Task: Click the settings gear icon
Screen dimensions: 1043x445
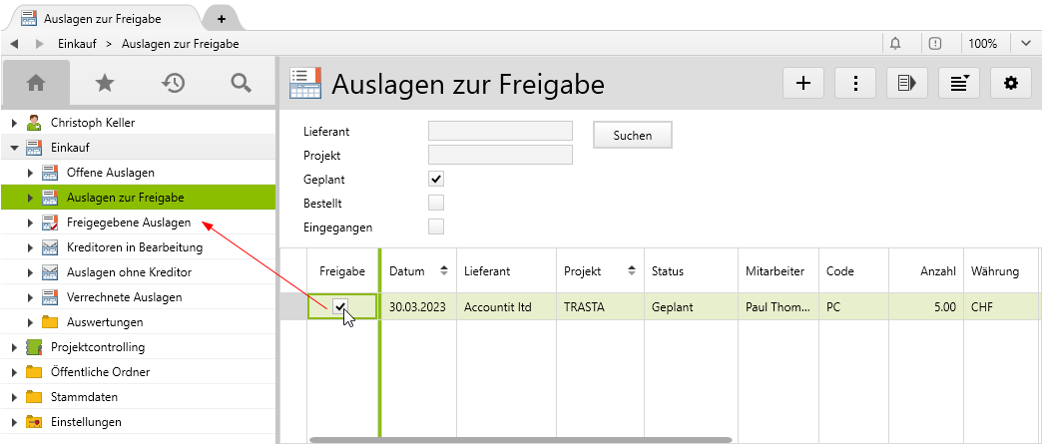Action: pos(1010,84)
